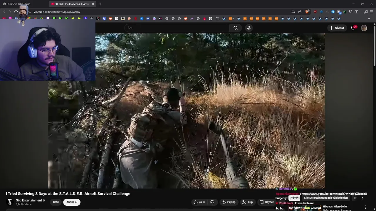Show hidden bookmarks with double chevron
This screenshot has height=211, width=376.
click(369, 18)
